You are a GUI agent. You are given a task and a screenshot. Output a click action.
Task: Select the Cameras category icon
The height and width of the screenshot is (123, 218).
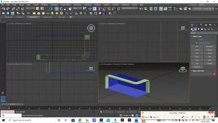tap(202, 29)
